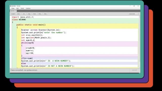Click the 'Scanner sc=new Scanner(System.in);' line
Viewport: 162px width, 91px height.
tap(41, 30)
